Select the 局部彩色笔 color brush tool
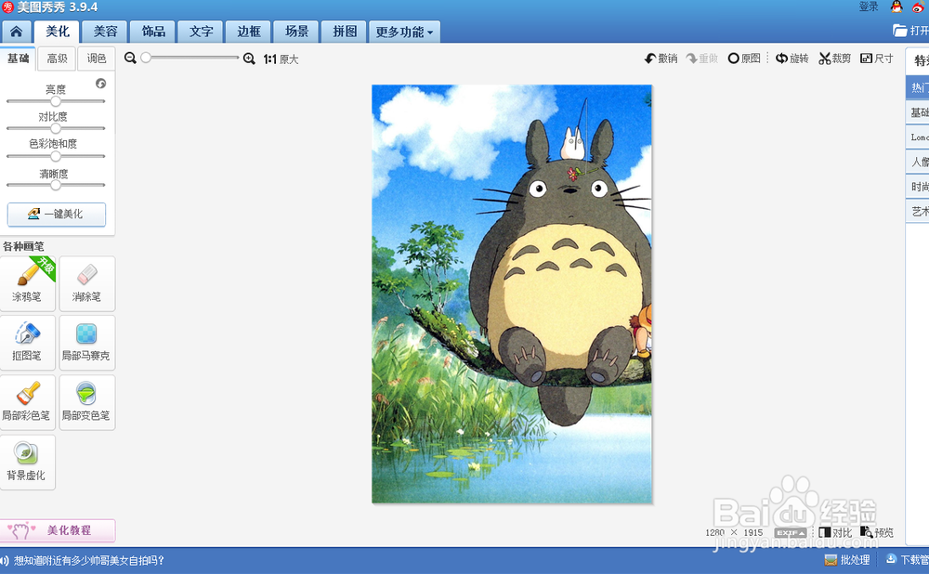Image resolution: width=929 pixels, height=574 pixels. coord(27,402)
